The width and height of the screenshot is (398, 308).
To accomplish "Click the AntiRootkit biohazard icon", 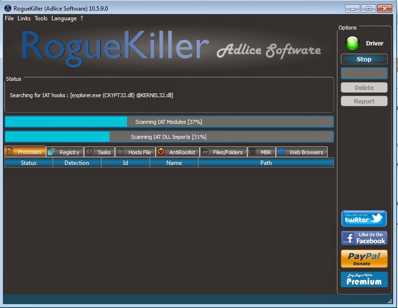I will [x=161, y=151].
